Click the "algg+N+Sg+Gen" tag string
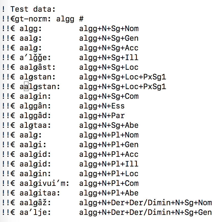This screenshot has width=218, height=222. 109,38
